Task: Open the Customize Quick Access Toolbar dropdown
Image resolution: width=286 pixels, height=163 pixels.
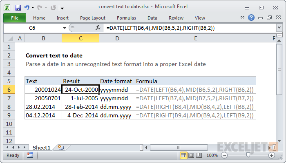Action: click(x=62, y=8)
